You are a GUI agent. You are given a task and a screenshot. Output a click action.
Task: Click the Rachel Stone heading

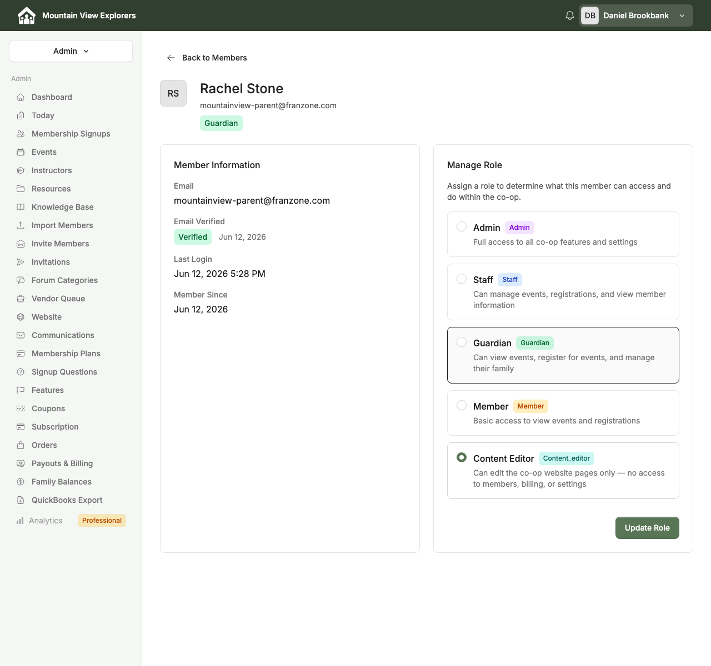point(242,89)
